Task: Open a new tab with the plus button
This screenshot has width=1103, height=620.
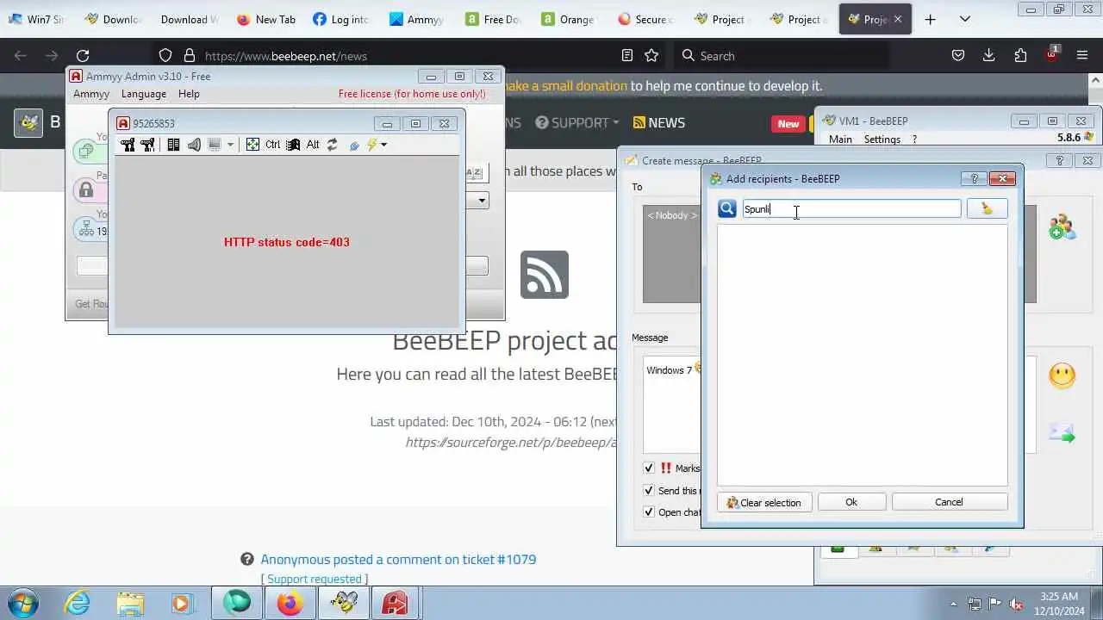Action: pyautogui.click(x=930, y=19)
